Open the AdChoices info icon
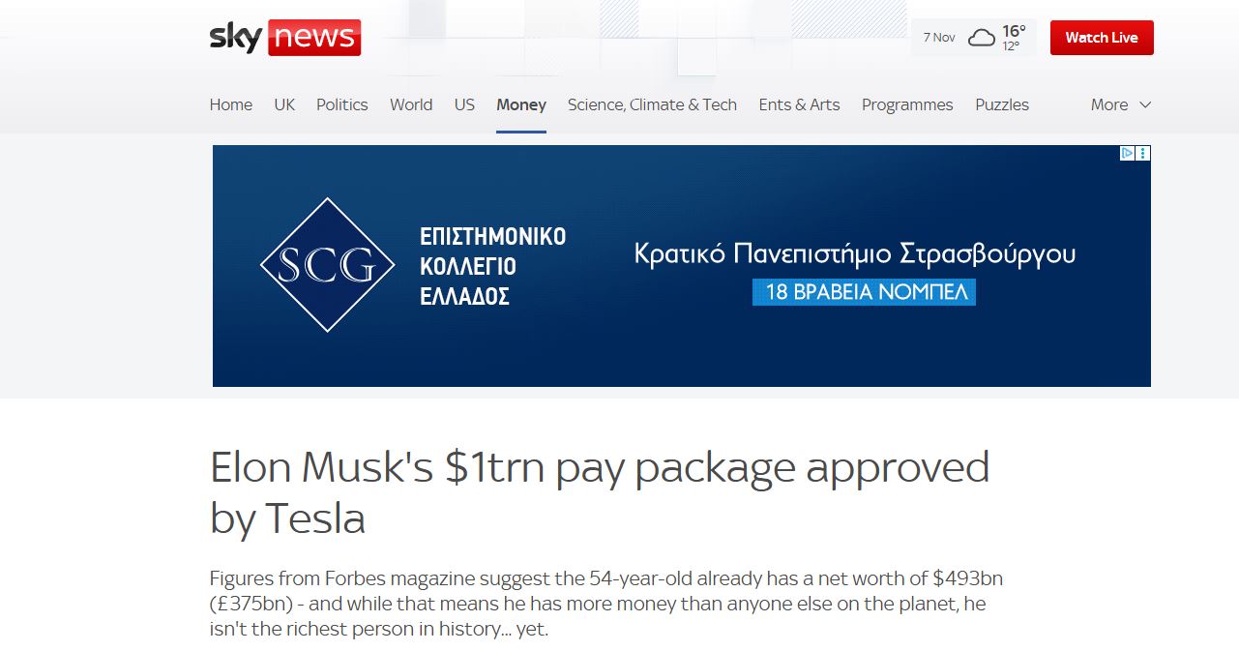1239x651 pixels. 1127,153
